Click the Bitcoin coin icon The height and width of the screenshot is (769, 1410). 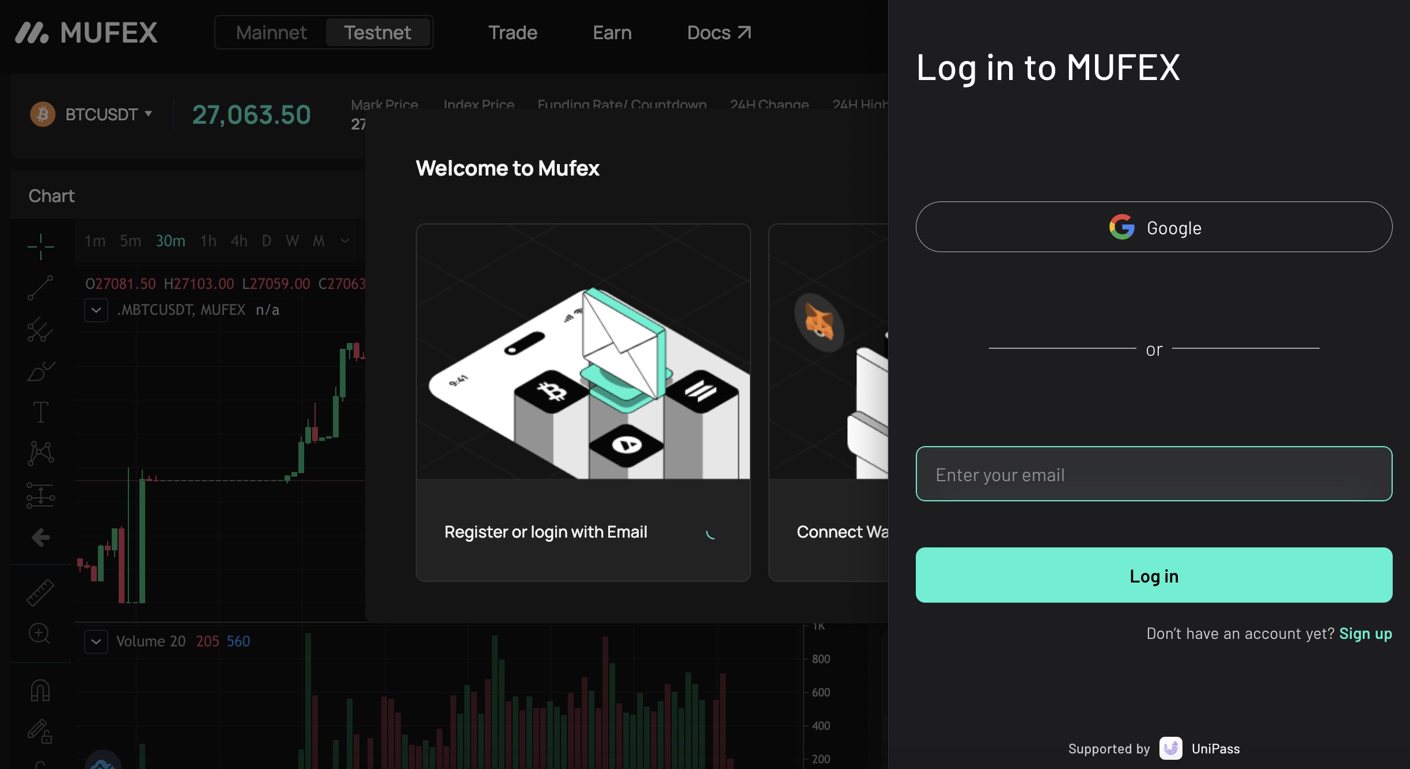tap(43, 114)
